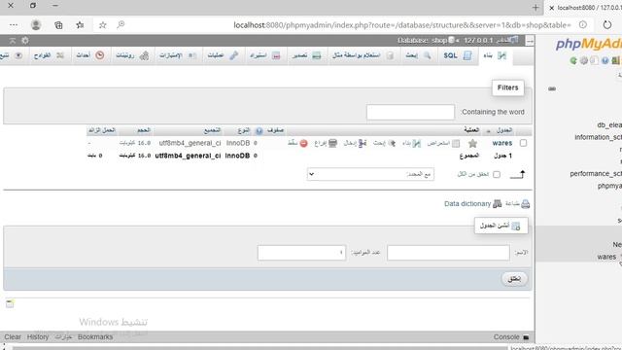Open the with-selected actions dropdown
This screenshot has height=350, width=622.
(370, 174)
